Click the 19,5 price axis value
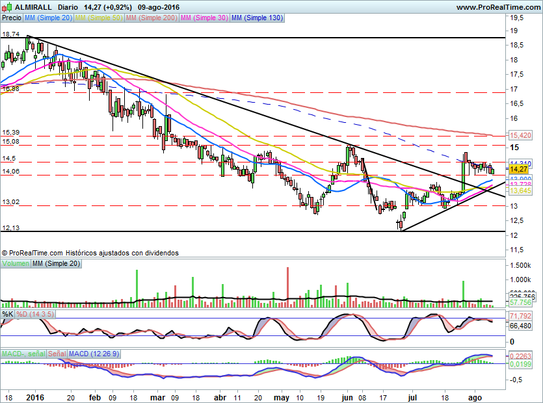The height and width of the screenshot is (403, 543). (x=517, y=18)
